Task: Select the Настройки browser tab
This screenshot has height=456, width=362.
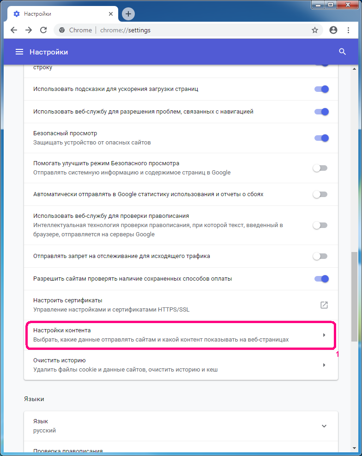Action: [60, 14]
